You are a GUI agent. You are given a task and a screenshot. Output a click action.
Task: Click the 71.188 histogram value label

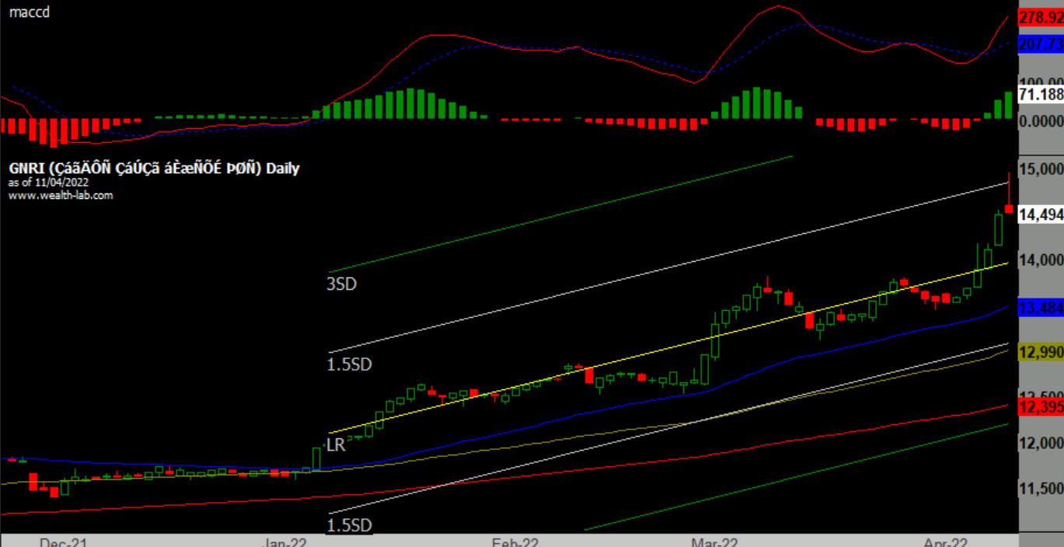coord(1041,95)
